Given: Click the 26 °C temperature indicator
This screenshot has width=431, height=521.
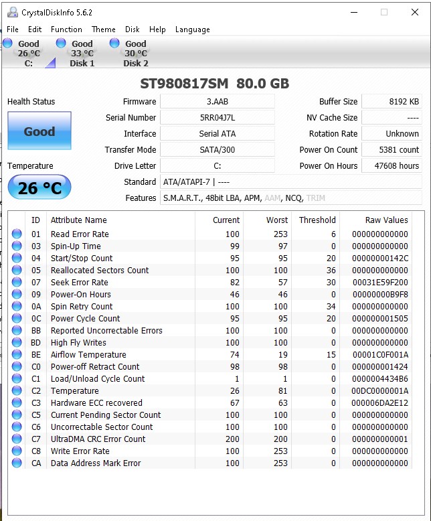Looking at the screenshot, I should click(39, 187).
